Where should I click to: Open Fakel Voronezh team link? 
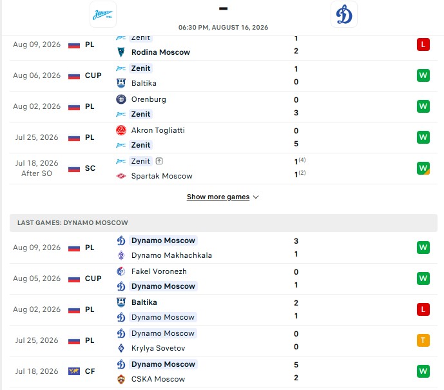pyautogui.click(x=159, y=271)
